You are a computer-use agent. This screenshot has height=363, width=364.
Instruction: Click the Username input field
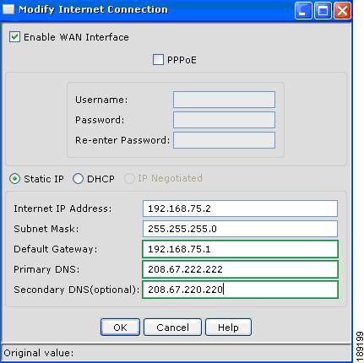coord(224,100)
